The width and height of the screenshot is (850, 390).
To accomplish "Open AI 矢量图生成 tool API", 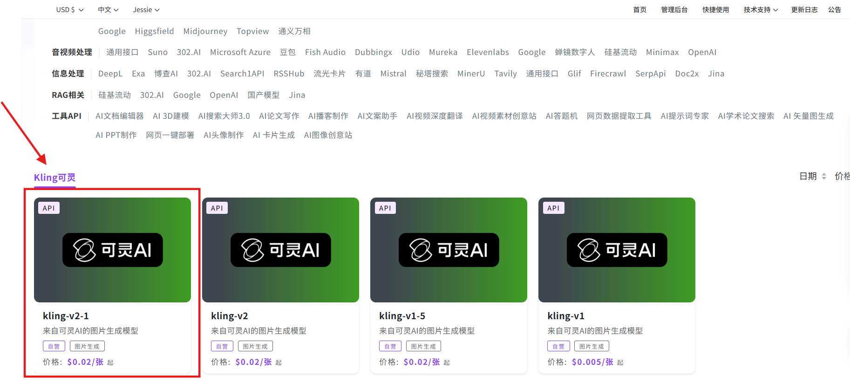I will (809, 116).
